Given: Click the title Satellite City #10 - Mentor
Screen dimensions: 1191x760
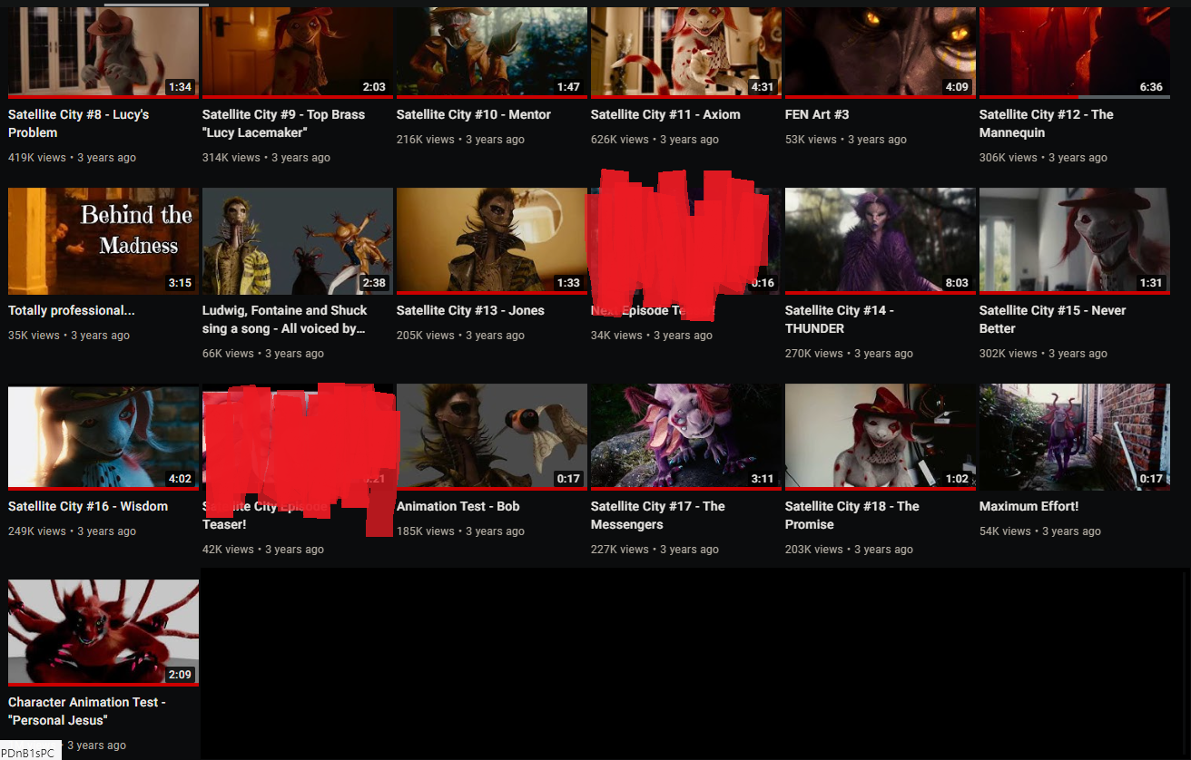Looking at the screenshot, I should (x=474, y=114).
